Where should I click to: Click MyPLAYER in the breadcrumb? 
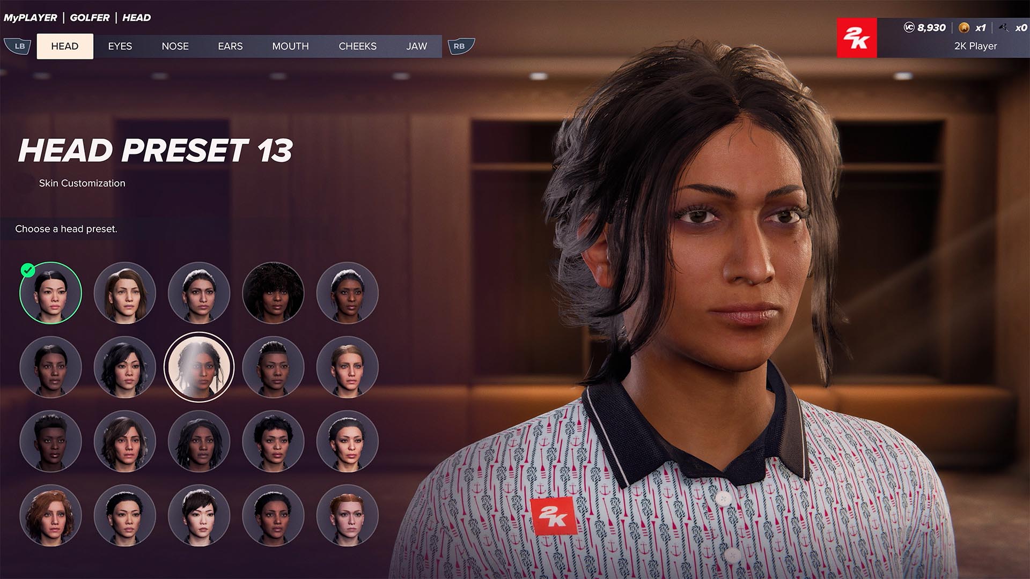31,18
